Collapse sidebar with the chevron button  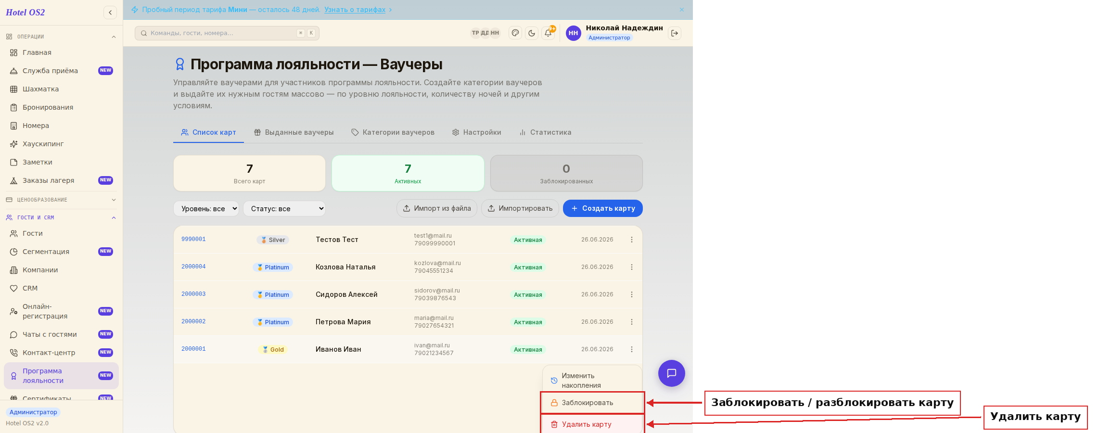110,13
